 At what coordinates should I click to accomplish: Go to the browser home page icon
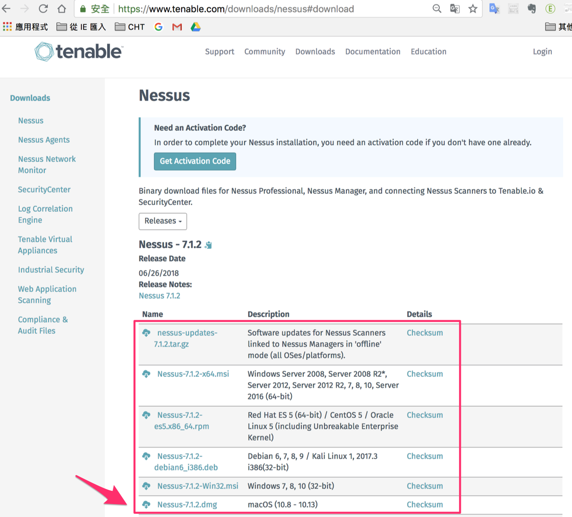coord(62,9)
